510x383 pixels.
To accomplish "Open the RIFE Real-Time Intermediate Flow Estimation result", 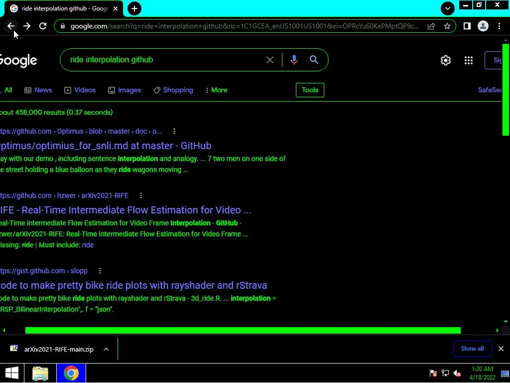I will click(x=125, y=210).
